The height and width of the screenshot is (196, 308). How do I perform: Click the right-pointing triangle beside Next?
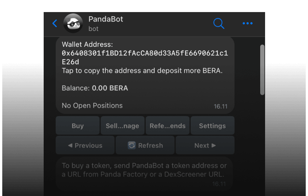(x=214, y=145)
